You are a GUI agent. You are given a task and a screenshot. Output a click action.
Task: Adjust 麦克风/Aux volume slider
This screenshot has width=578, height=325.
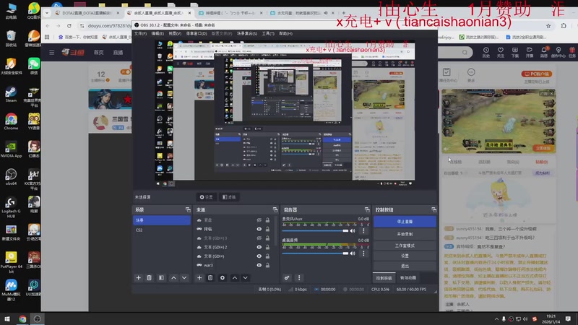coord(315,231)
